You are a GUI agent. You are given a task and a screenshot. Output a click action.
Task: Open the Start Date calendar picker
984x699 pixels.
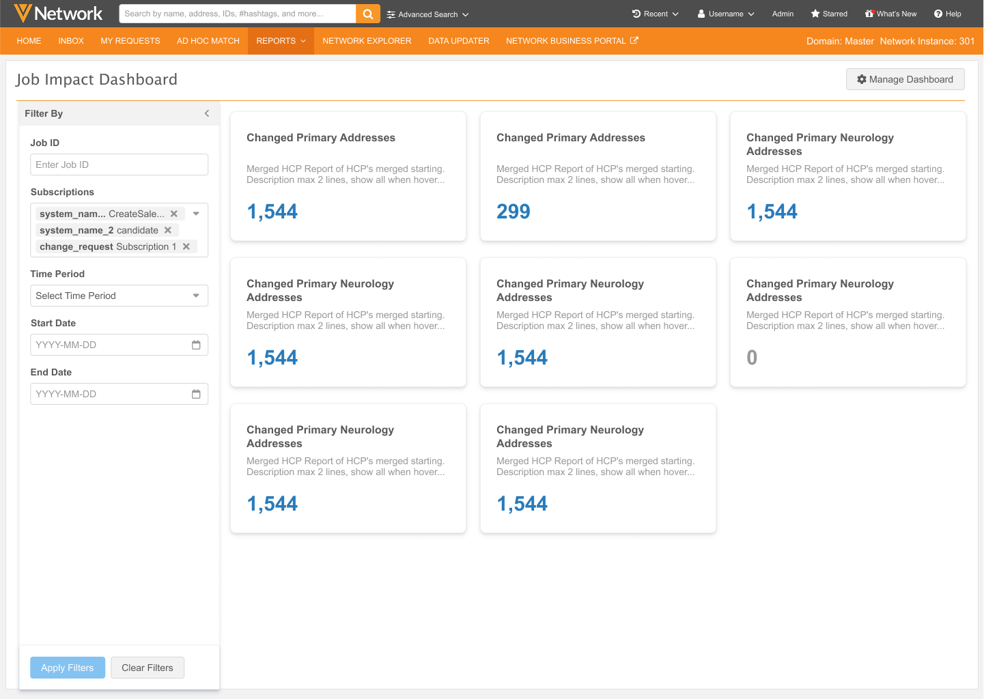point(196,345)
